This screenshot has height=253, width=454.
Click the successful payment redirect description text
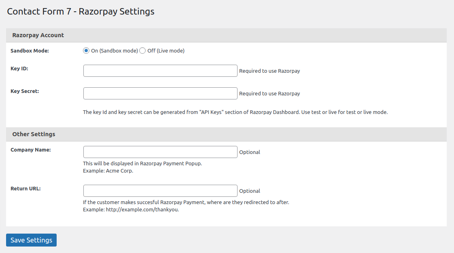click(186, 202)
